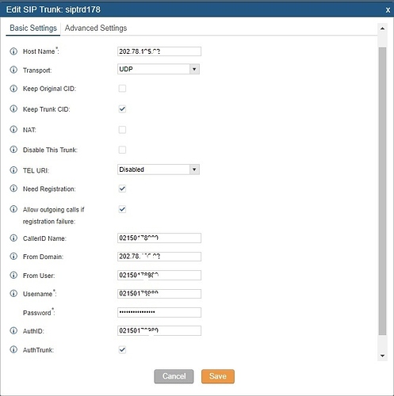The width and height of the screenshot is (394, 396).
Task: Click the info icon beside NAT
Action: [13, 129]
